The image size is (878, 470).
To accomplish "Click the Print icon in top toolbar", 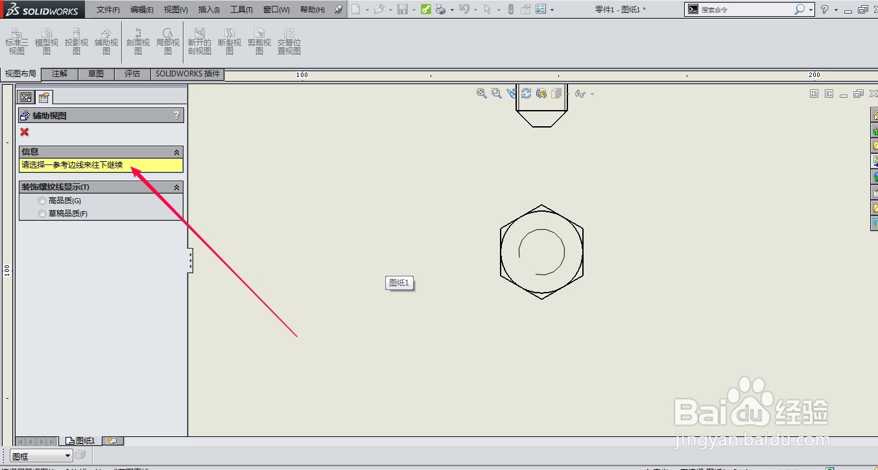I will tap(440, 9).
